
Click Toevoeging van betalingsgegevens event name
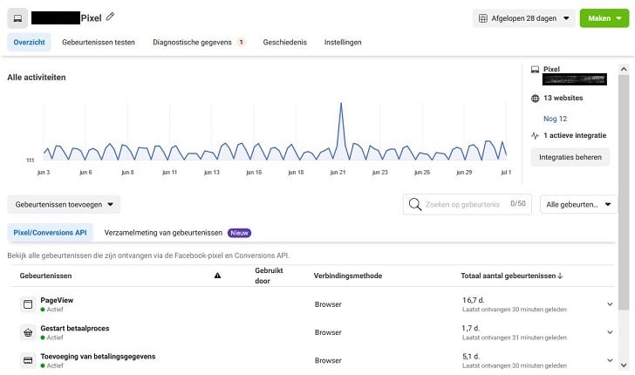(x=98, y=357)
